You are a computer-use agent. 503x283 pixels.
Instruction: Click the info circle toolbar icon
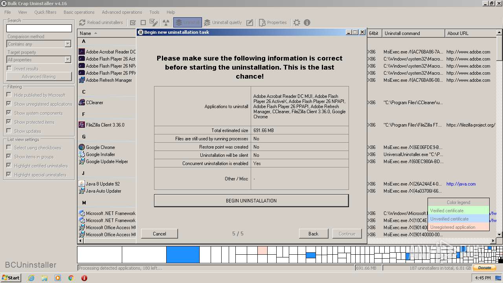tap(307, 22)
